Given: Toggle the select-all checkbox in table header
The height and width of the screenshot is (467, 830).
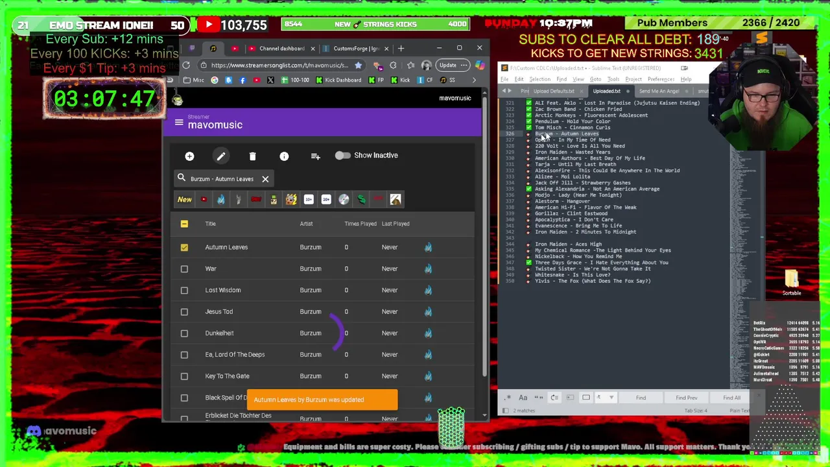Looking at the screenshot, I should [184, 224].
